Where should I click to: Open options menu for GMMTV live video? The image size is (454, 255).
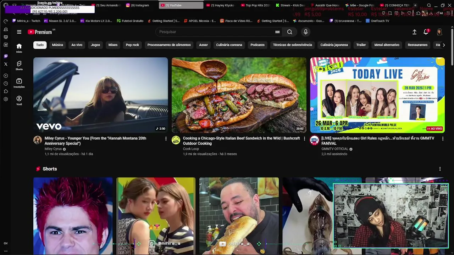click(x=442, y=139)
